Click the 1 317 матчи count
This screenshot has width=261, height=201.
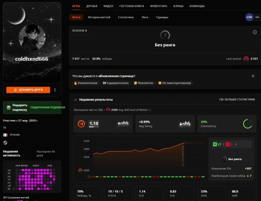tap(81, 59)
